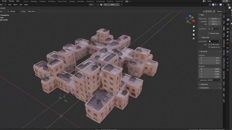The image size is (232, 130).
Task: Click the pin icon next to New button
Action: click(121, 5)
